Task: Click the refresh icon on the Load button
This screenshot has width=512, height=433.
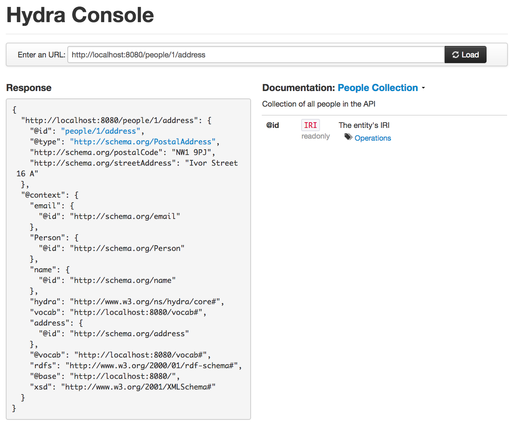Action: tap(455, 55)
